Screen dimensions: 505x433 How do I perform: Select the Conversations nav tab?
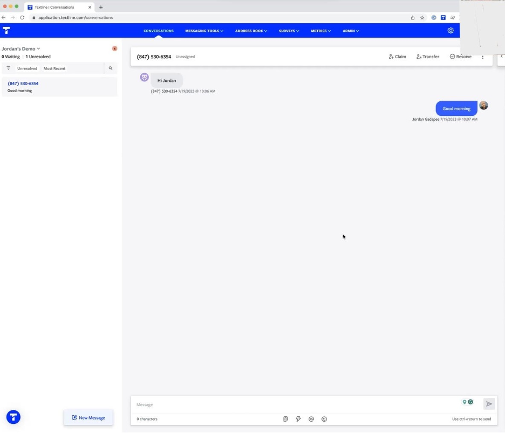(159, 31)
